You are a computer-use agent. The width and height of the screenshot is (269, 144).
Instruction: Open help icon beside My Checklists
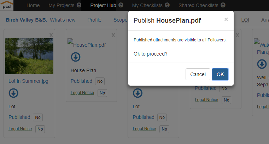coord(167,5)
